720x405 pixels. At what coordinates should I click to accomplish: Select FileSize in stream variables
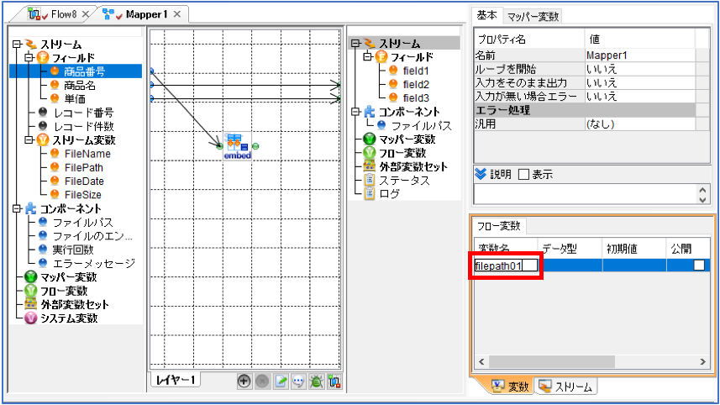82,195
